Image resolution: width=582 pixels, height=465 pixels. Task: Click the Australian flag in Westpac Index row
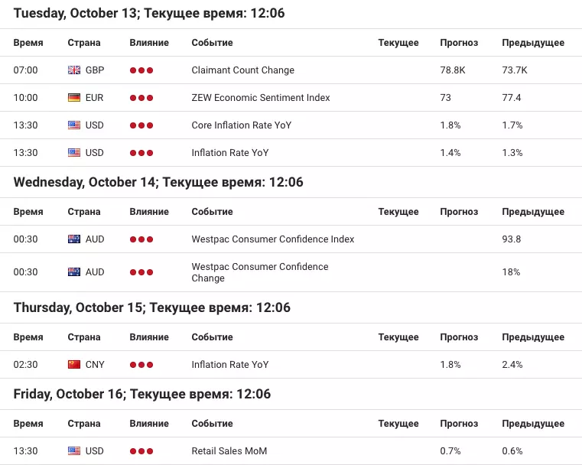(74, 239)
